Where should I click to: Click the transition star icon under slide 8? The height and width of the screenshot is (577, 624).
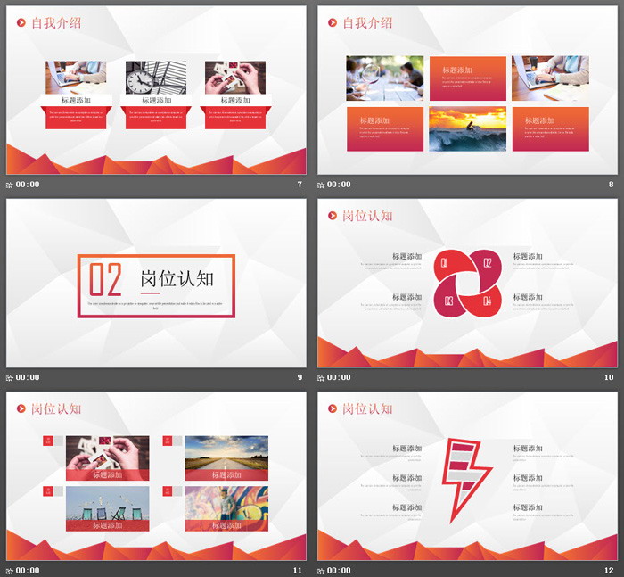tap(322, 185)
